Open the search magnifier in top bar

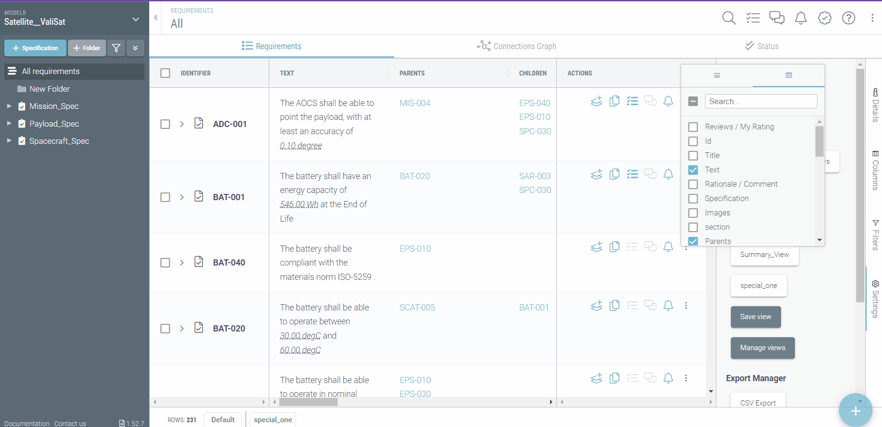tap(728, 18)
